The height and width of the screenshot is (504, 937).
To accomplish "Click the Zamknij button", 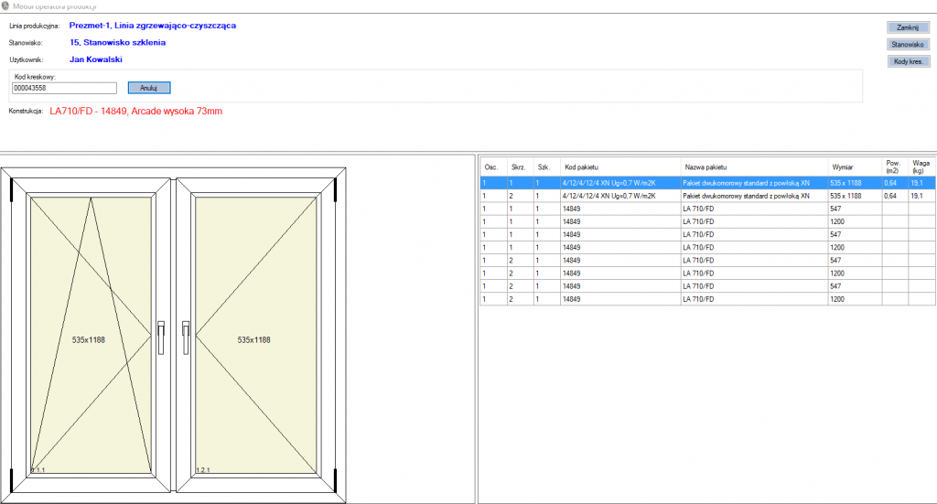I will click(908, 27).
